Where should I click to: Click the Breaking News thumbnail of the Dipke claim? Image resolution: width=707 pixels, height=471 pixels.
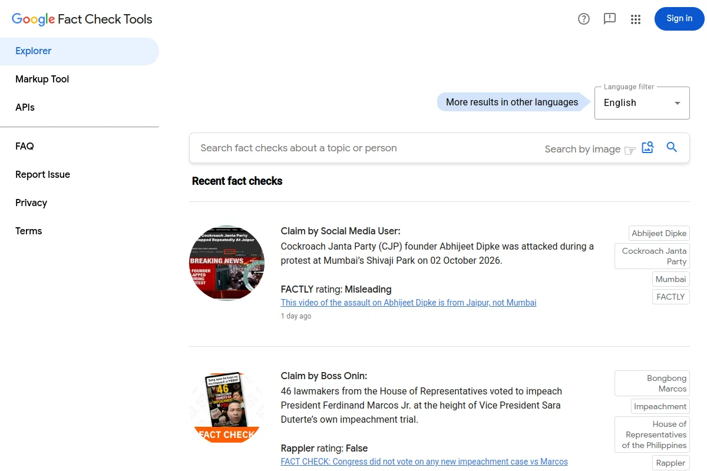(x=227, y=263)
